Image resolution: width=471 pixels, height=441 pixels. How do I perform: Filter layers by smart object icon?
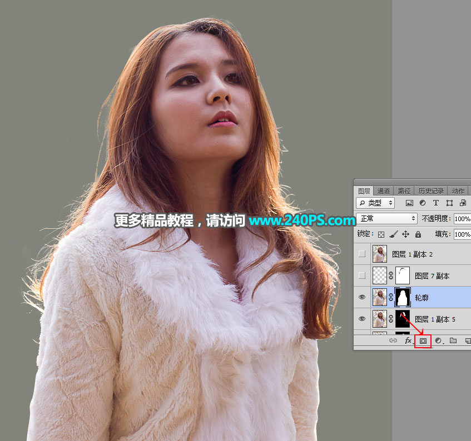[463, 203]
